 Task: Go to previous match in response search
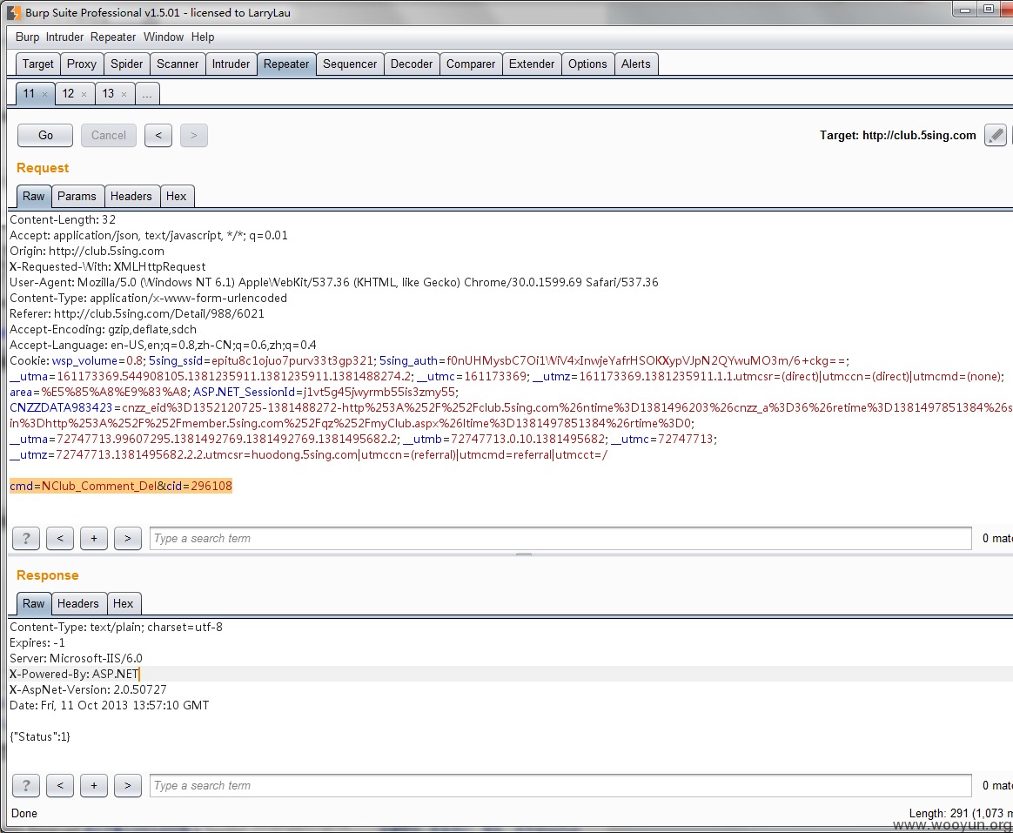tap(60, 786)
